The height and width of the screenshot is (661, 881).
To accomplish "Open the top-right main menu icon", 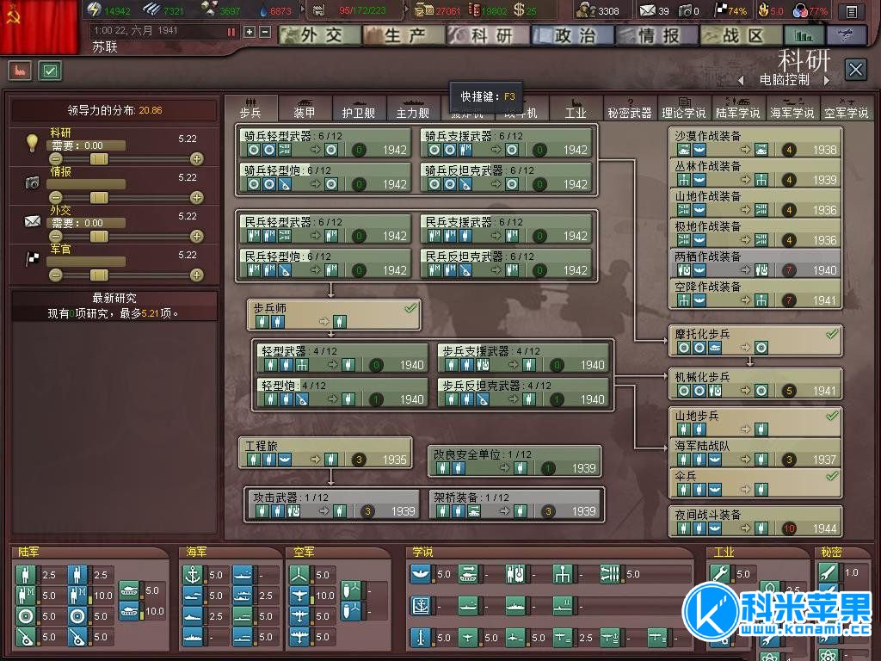I will (852, 11).
